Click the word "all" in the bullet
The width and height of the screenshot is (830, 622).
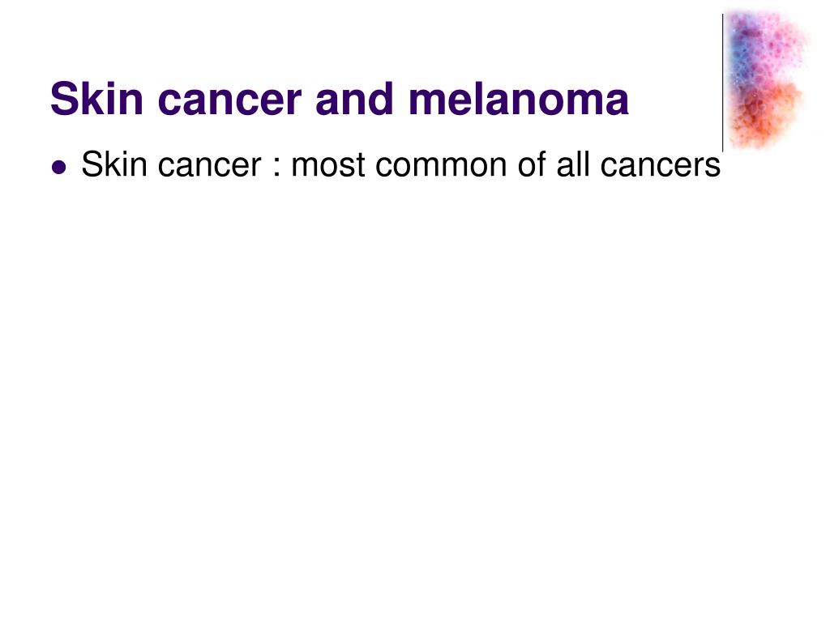click(573, 164)
